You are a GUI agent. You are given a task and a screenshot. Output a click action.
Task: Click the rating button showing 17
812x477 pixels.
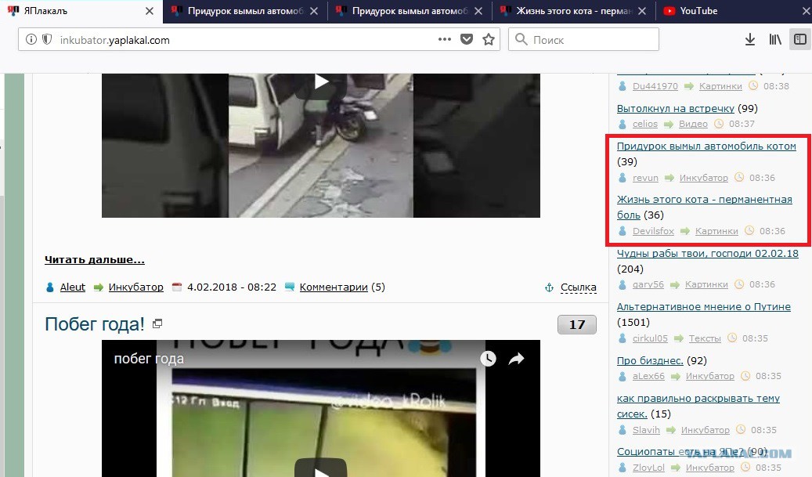(576, 324)
